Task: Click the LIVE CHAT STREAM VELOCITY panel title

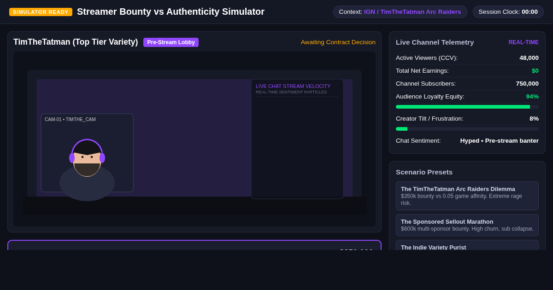Action: (x=293, y=86)
